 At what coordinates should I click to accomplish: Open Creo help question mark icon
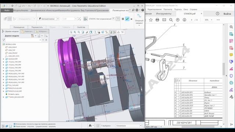click(143, 10)
